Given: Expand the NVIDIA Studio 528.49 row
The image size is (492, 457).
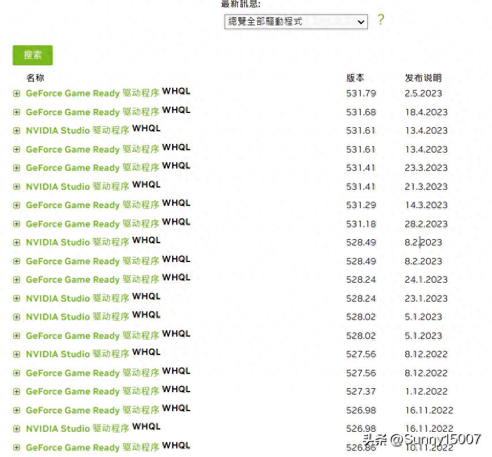Looking at the screenshot, I should coord(17,243).
